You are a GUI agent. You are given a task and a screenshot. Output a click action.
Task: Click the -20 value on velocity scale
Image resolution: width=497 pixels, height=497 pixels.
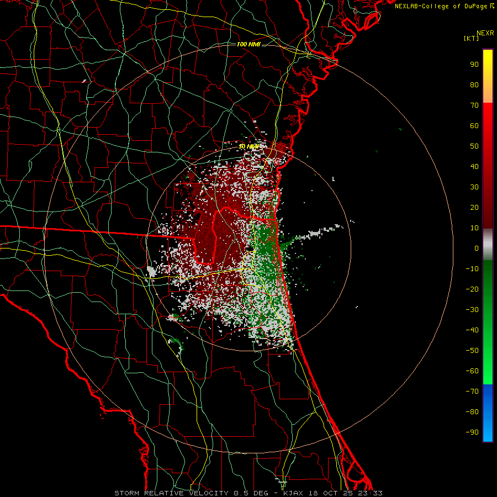pos(472,289)
